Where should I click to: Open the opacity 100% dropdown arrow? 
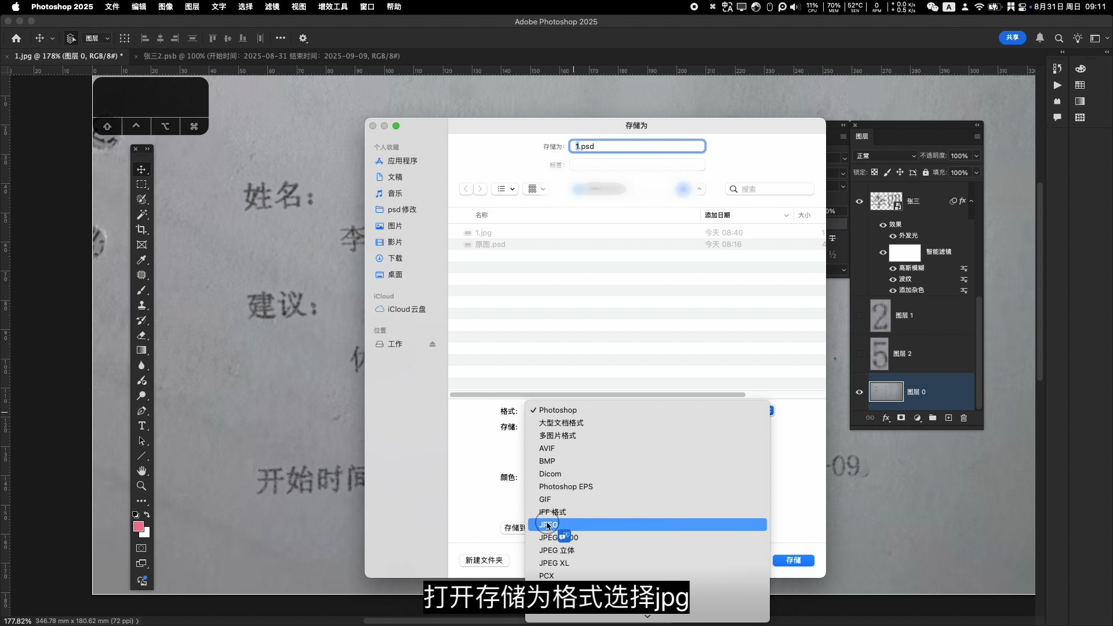(x=976, y=156)
